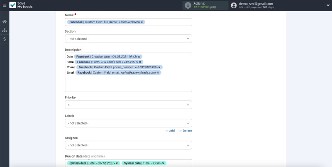This screenshot has width=332, height=167.
Task: Click the demo_sml@gmail.com account text
Action: pos(256,4)
